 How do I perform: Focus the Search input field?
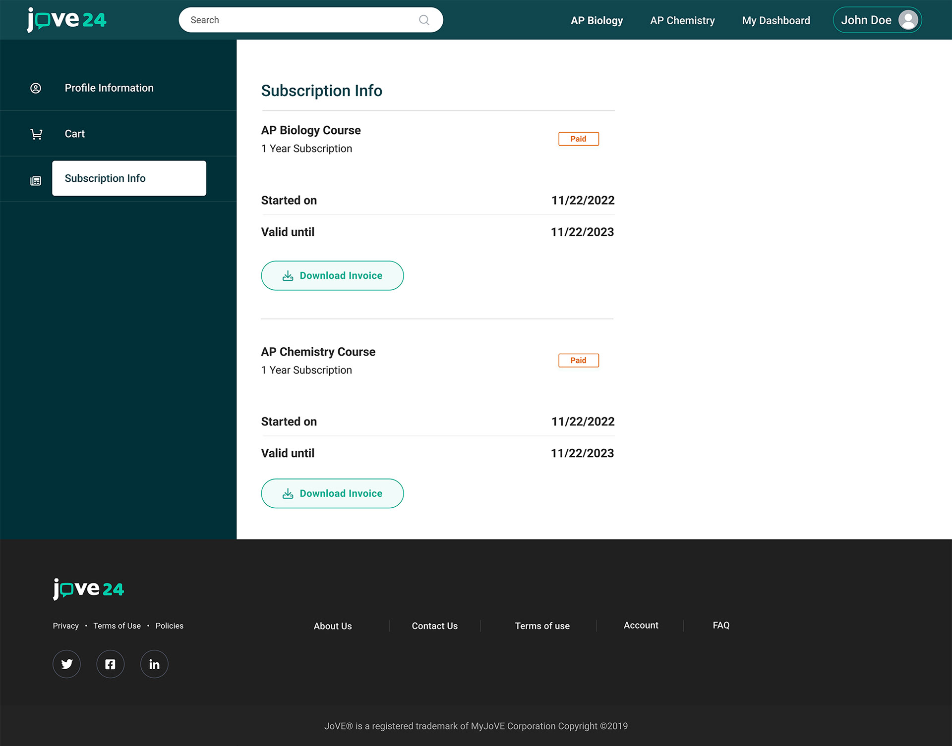tap(311, 20)
